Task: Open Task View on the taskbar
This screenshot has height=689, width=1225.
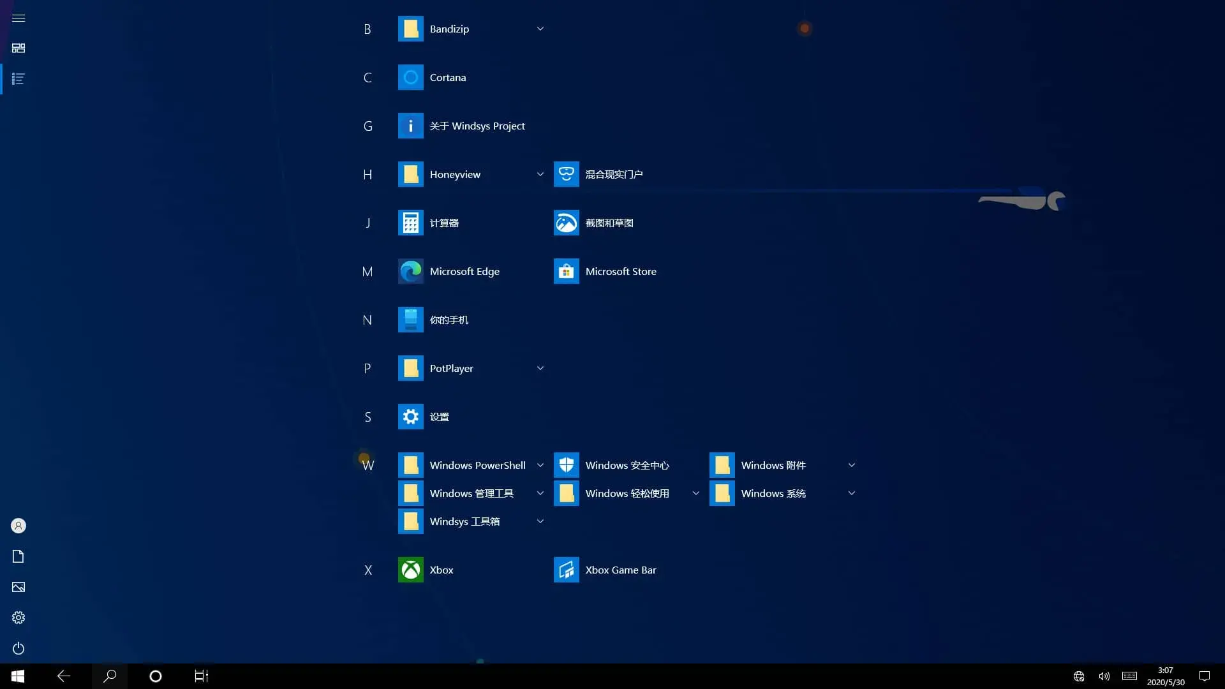Action: (x=202, y=676)
